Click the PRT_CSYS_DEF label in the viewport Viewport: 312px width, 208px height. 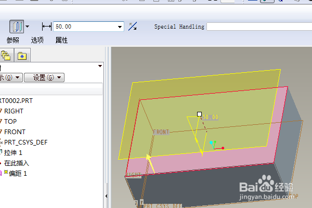(163, 205)
